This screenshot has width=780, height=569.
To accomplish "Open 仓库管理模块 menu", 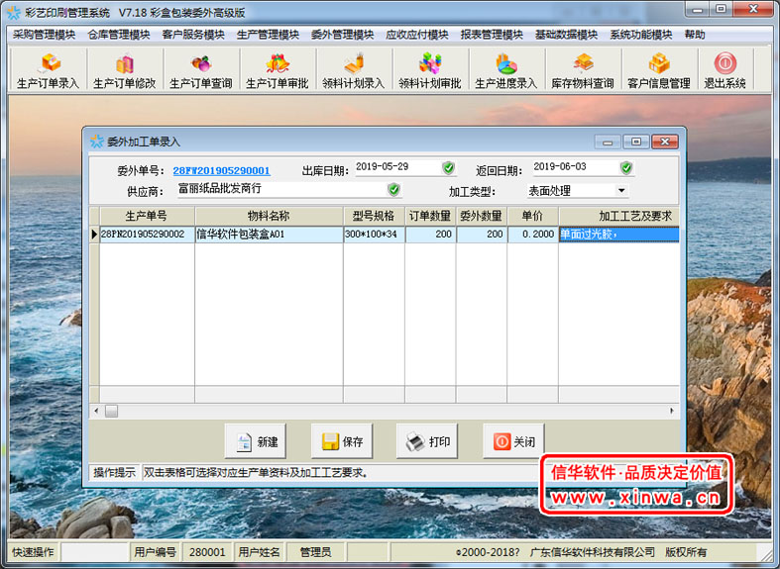I will (x=118, y=35).
